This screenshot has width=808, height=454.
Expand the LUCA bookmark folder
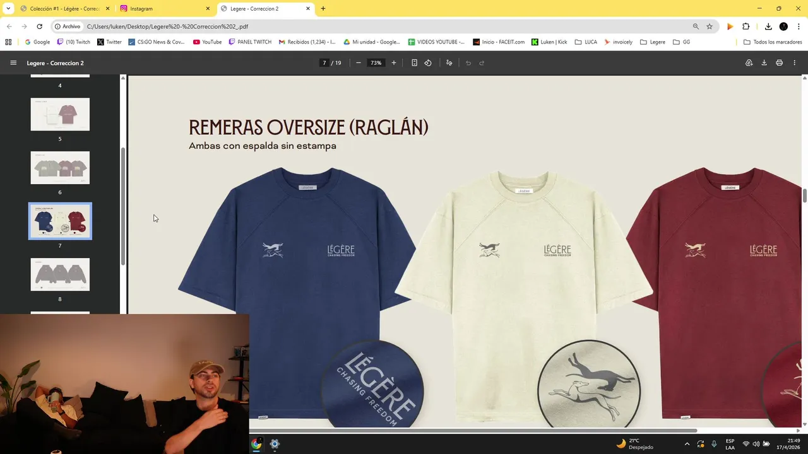pyautogui.click(x=586, y=42)
